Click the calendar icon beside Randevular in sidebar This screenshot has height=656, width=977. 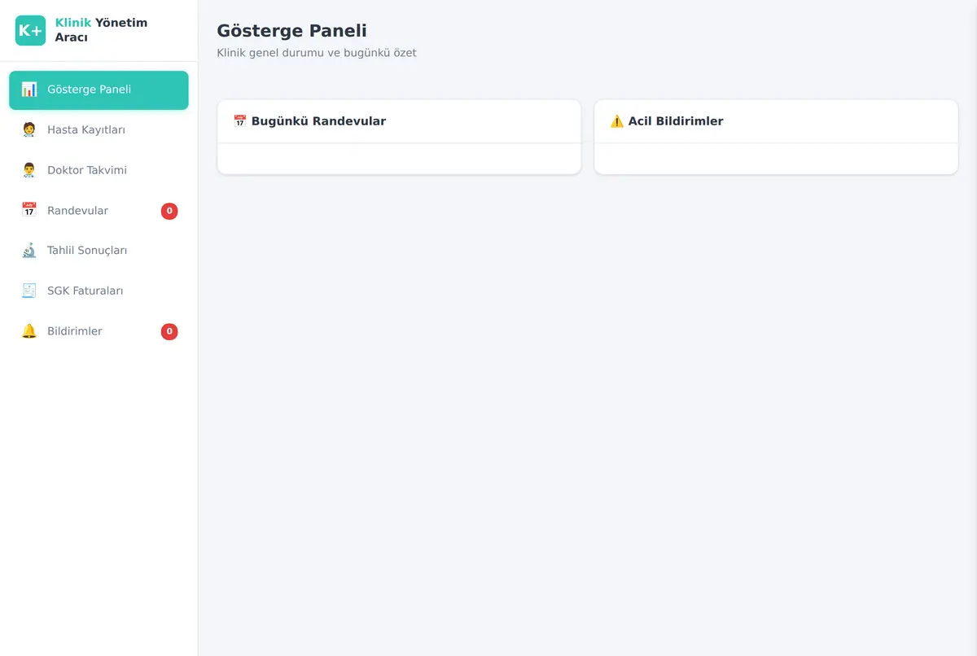tap(29, 211)
